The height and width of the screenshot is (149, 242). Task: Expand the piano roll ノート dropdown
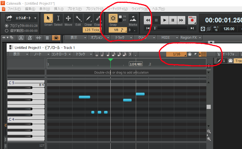[40, 54]
